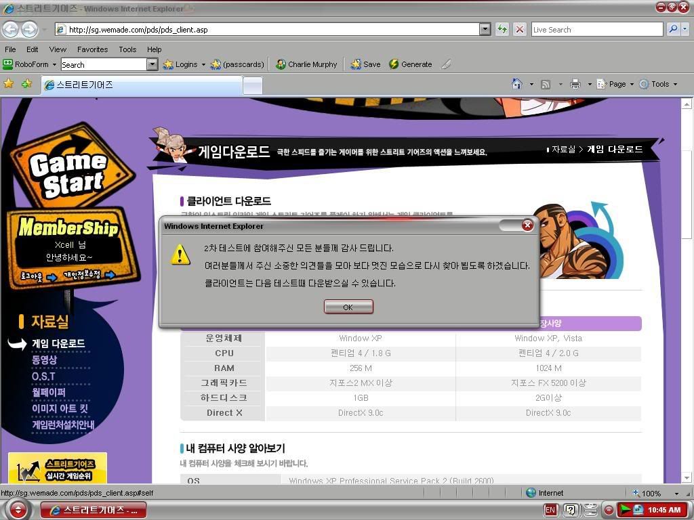Image resolution: width=694 pixels, height=520 pixels.
Task: Click in the Live Search input field
Action: pyautogui.click(x=596, y=29)
